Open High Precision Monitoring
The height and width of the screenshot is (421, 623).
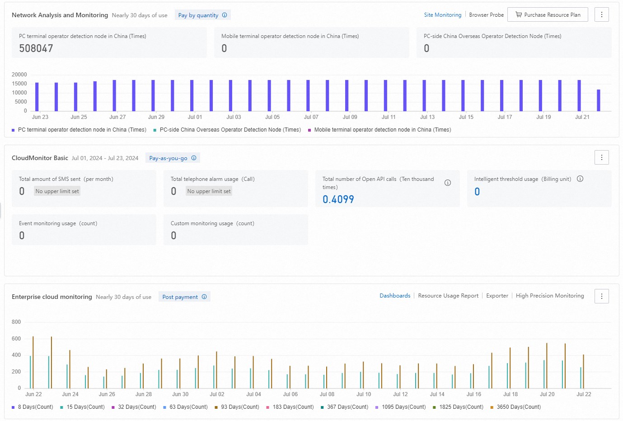550,296
